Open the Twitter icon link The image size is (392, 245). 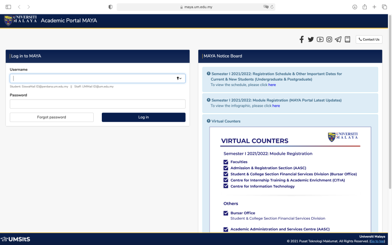(310, 40)
